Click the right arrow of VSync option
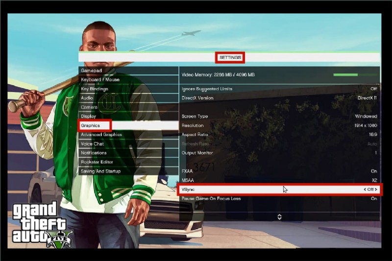 [376, 190]
